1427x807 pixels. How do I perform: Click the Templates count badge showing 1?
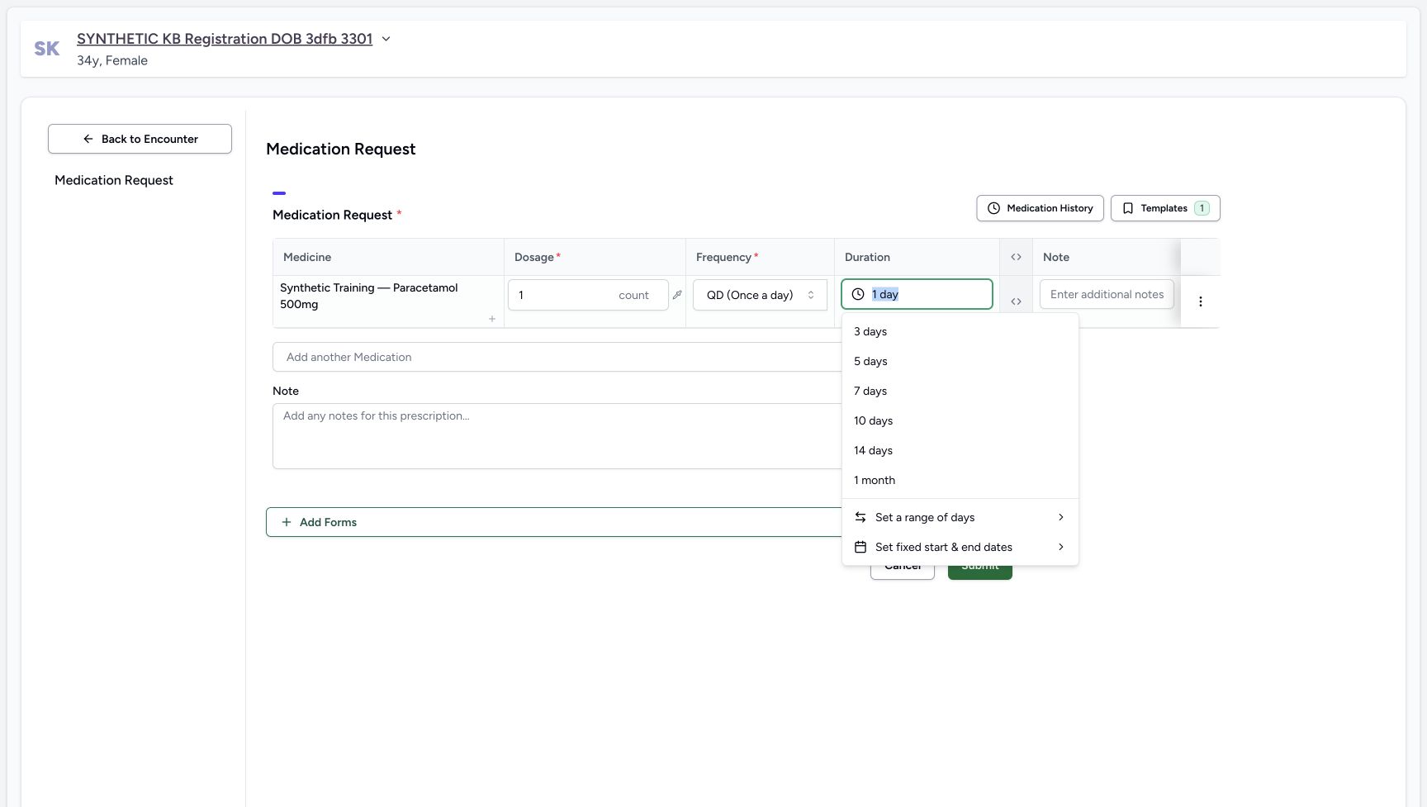tap(1202, 208)
